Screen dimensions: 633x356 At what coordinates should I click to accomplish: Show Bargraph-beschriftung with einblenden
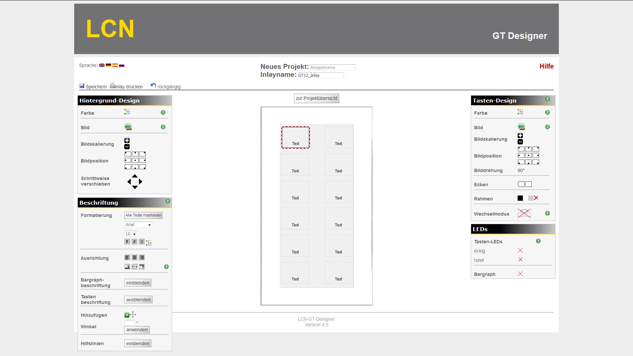pos(138,283)
